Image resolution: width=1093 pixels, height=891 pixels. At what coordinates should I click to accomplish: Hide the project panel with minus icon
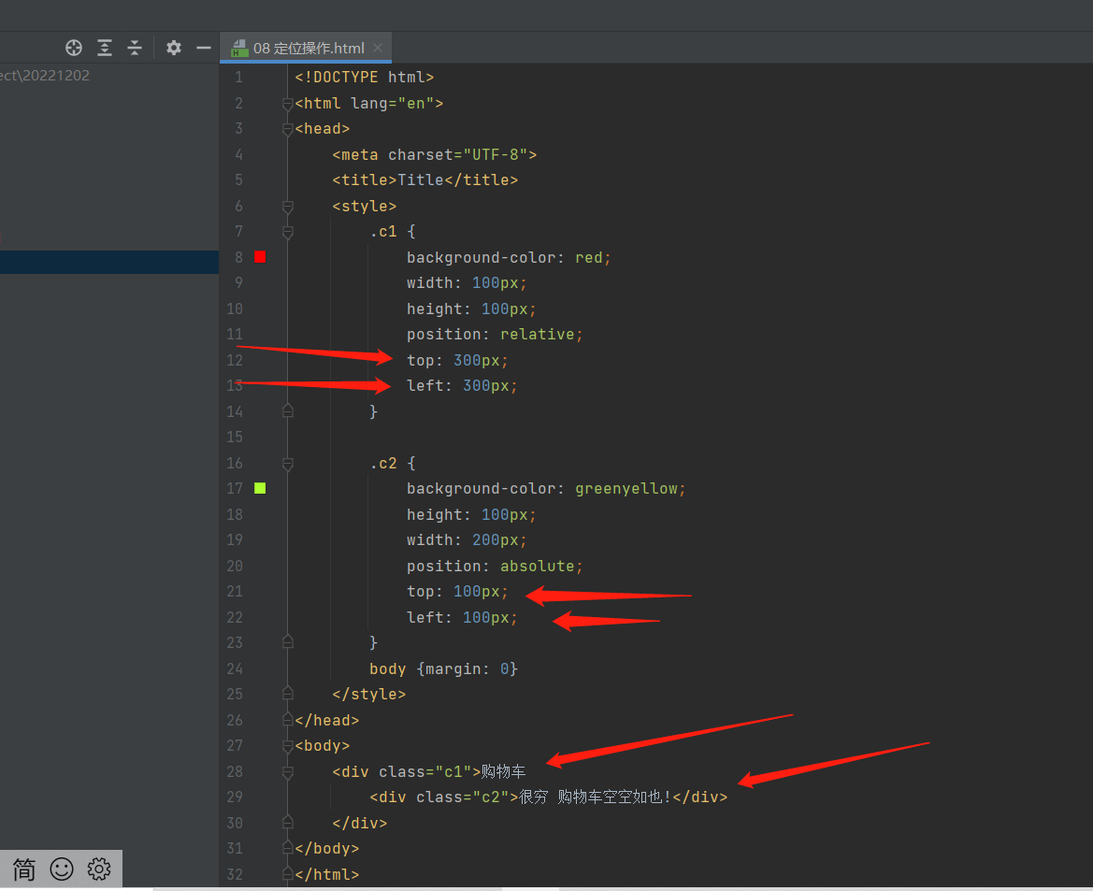click(x=204, y=48)
